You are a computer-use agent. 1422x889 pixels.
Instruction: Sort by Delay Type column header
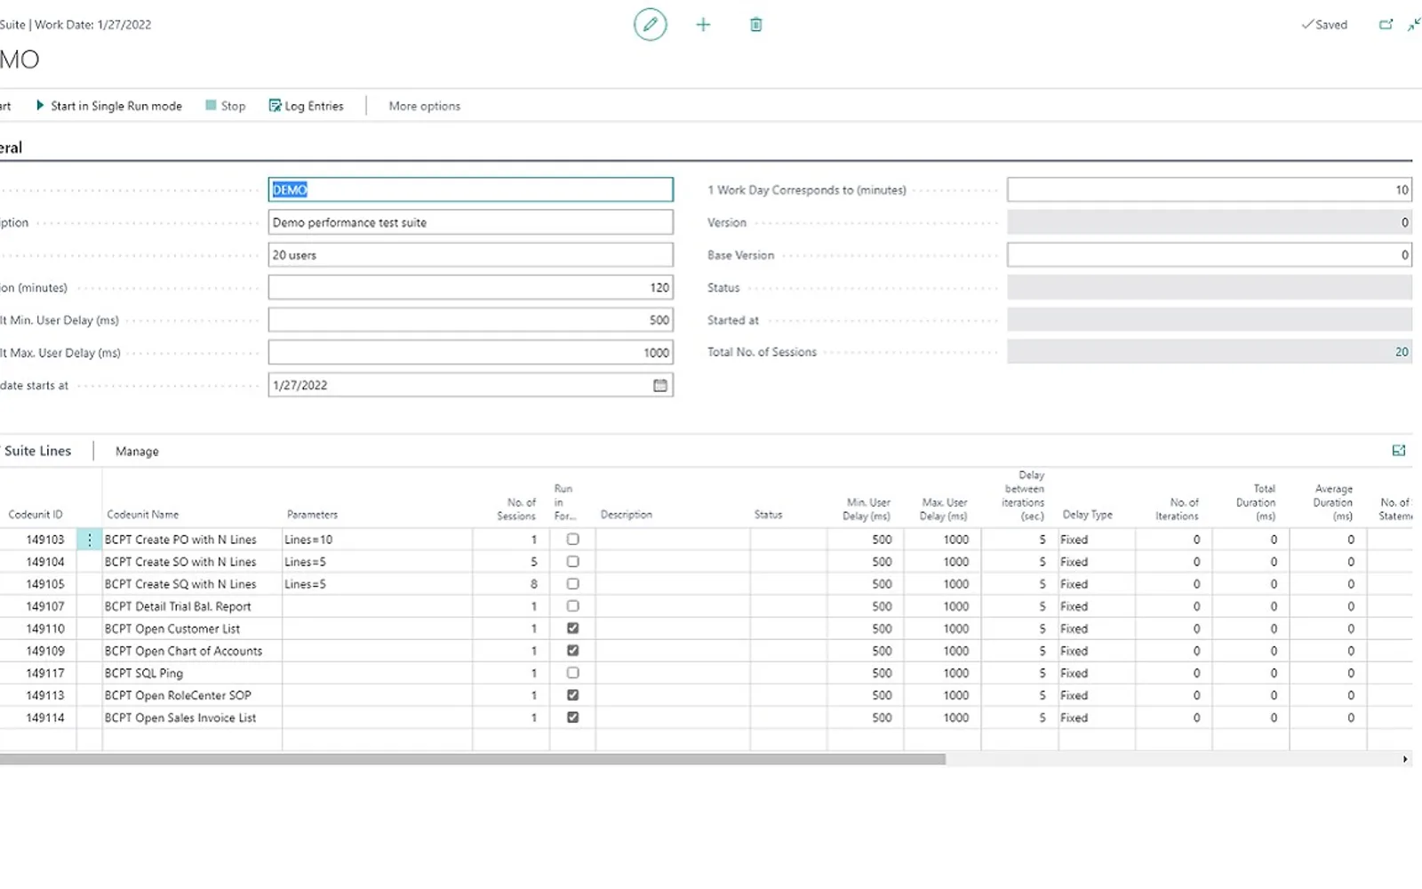[1088, 515]
